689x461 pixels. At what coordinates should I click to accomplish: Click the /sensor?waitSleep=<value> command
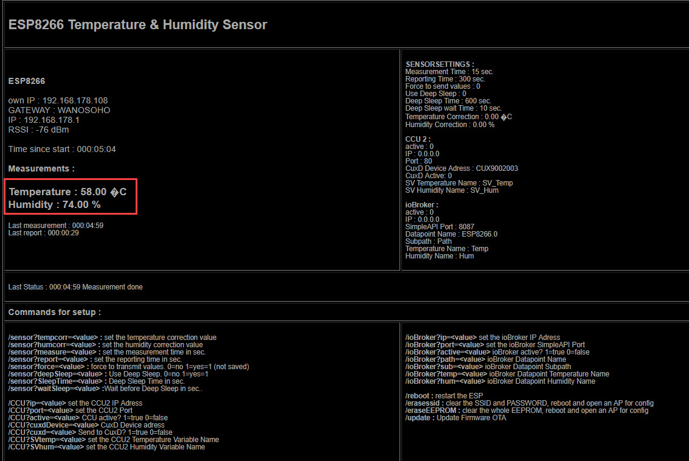(105, 389)
